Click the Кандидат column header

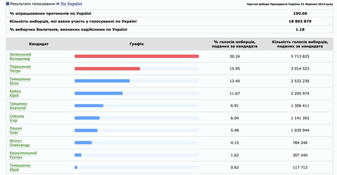coord(39,44)
